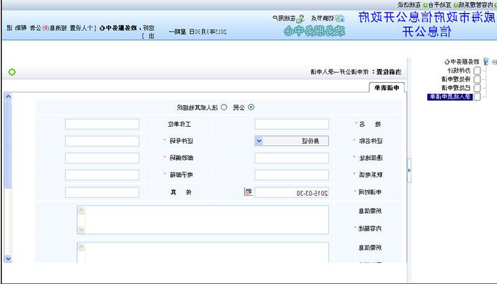This screenshot has height=284, width=497.
Task: Click the page icon beside 待处理申请
Action: tap(477, 80)
